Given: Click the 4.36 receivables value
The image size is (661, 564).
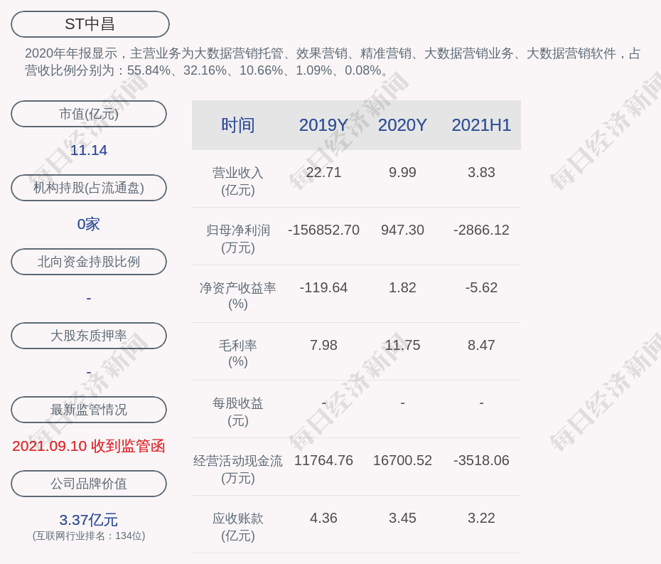Looking at the screenshot, I should (323, 518).
